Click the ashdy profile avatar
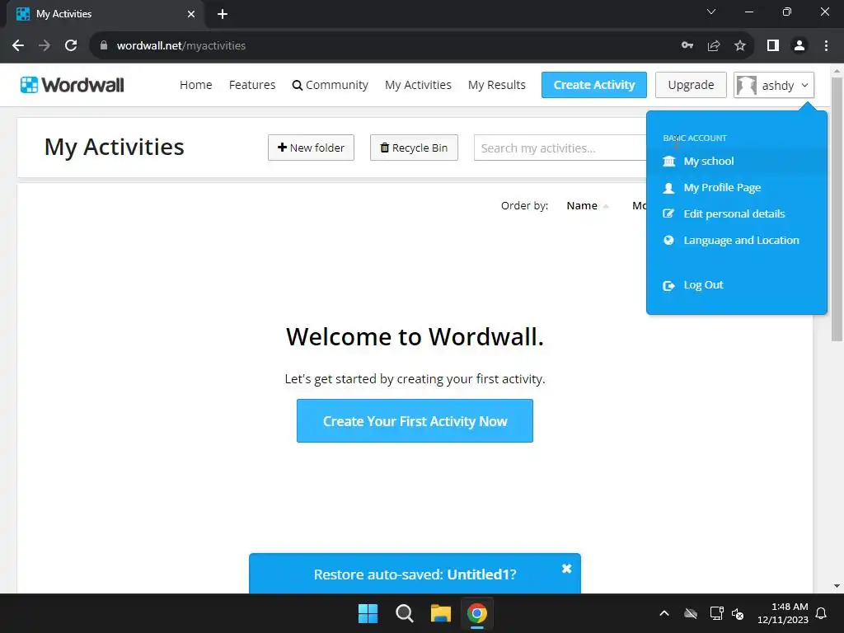This screenshot has width=844, height=633. coord(747,85)
